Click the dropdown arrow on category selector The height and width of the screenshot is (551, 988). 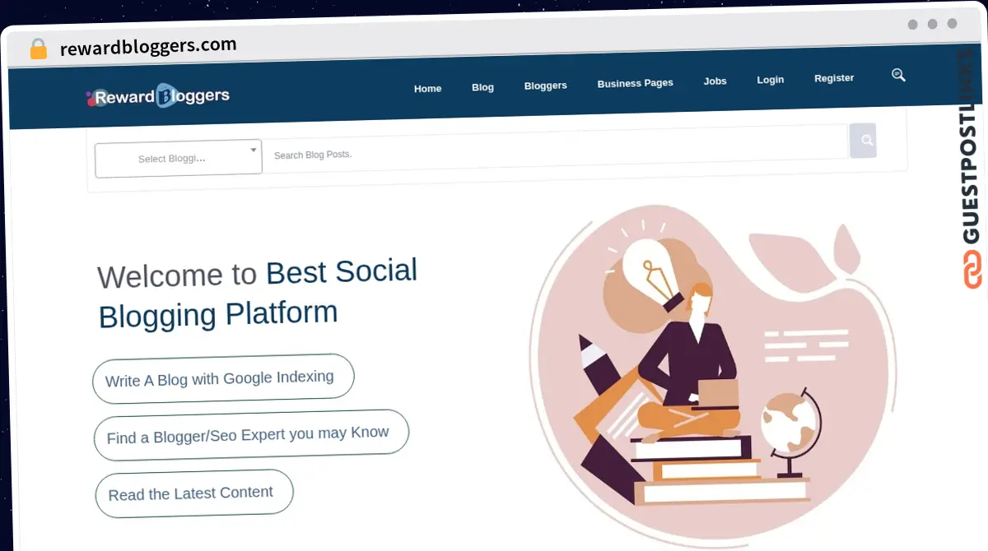pos(253,150)
